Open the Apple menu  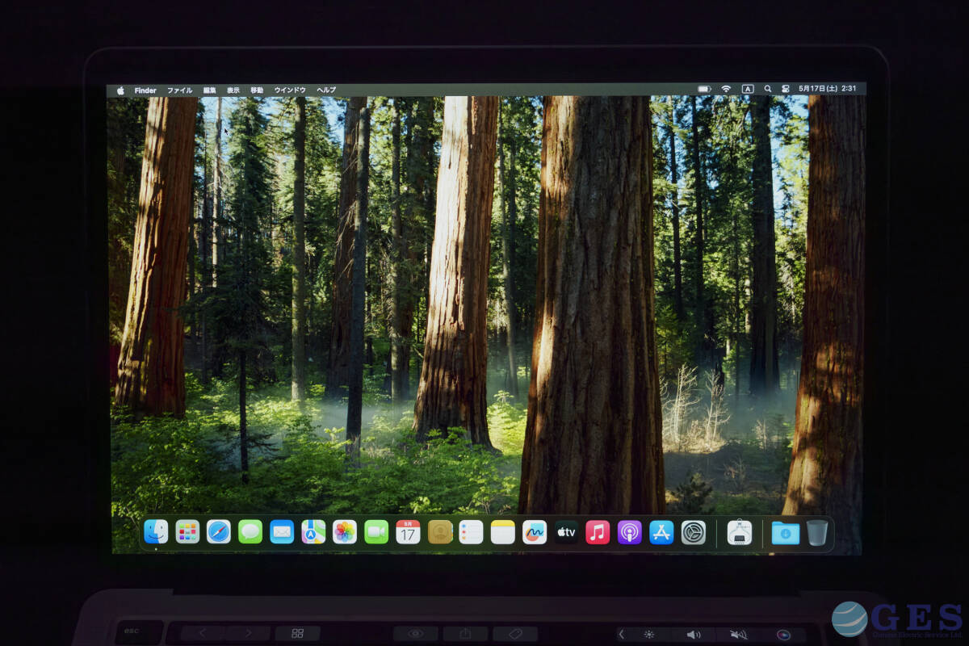coord(120,90)
